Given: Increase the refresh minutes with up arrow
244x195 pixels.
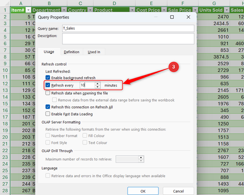Looking at the screenshot, I should [98, 84].
